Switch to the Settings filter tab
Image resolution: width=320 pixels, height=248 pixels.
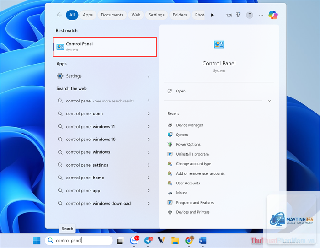coord(156,15)
